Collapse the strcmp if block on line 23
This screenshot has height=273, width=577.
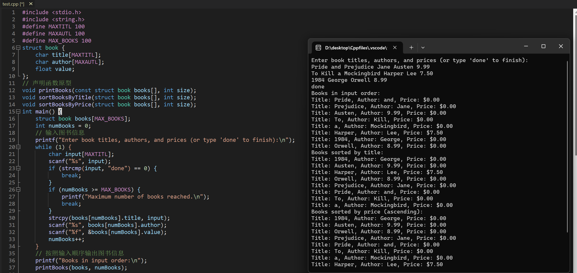coord(18,168)
